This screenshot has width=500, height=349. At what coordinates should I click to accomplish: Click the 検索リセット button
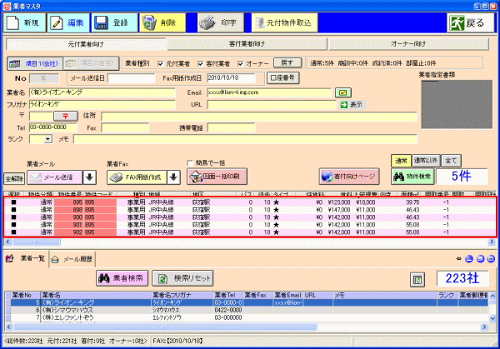pos(182,278)
